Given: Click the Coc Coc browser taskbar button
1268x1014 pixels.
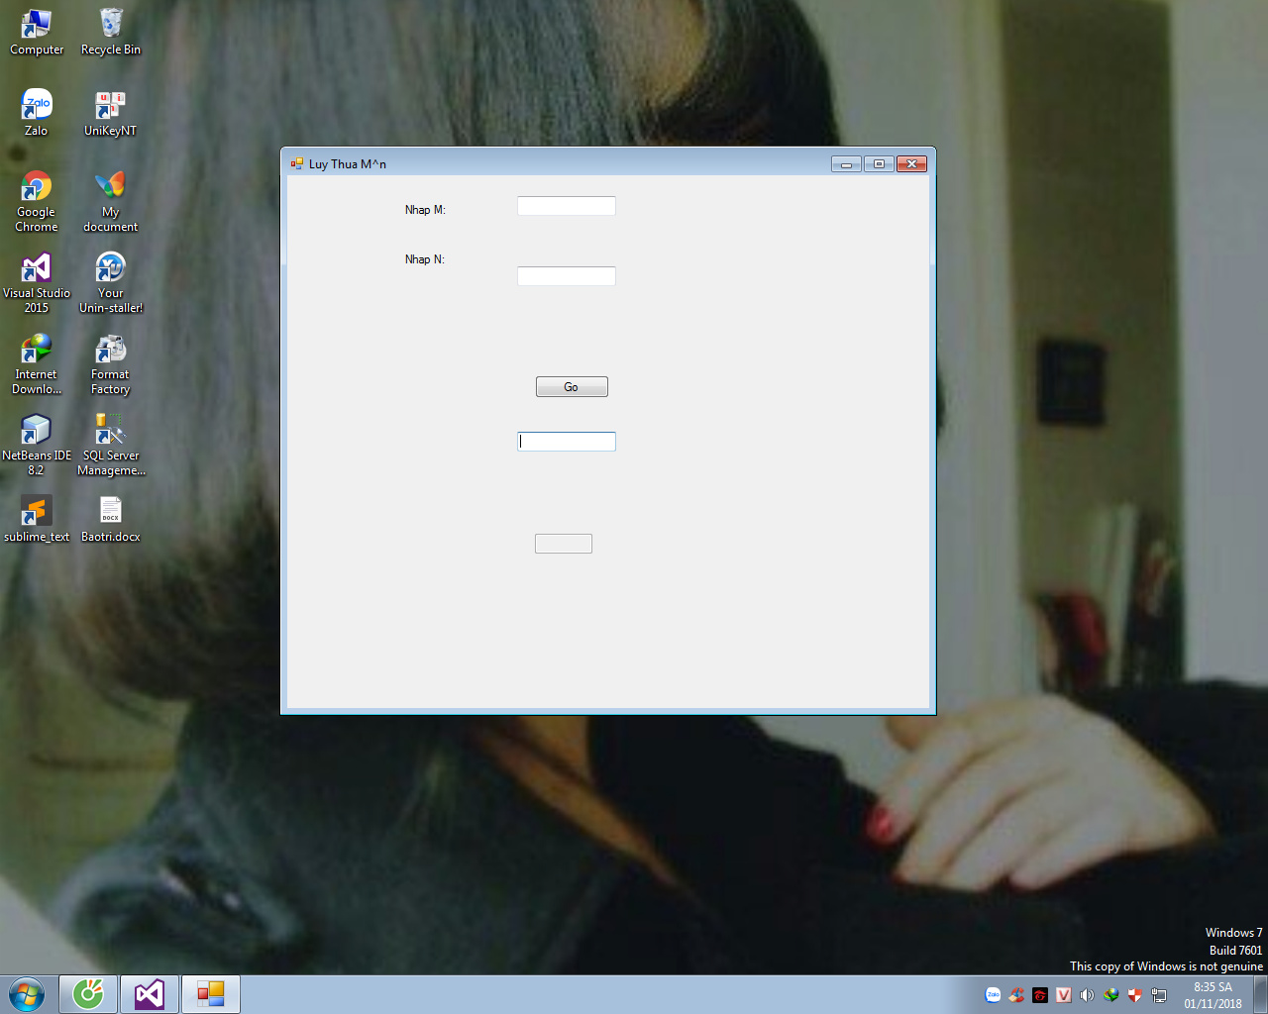Looking at the screenshot, I should pos(88,994).
